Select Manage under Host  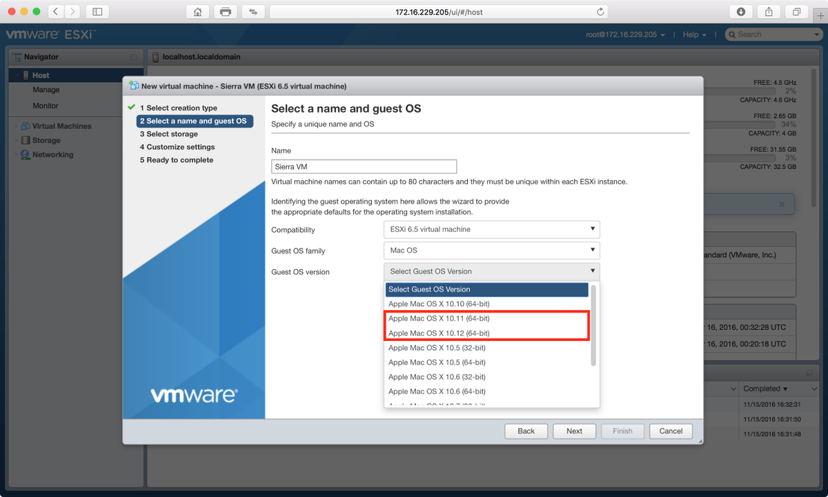tap(46, 90)
